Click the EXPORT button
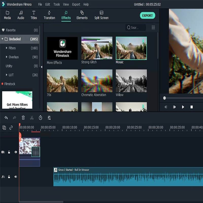This screenshot has width=203, height=203. 147,15
